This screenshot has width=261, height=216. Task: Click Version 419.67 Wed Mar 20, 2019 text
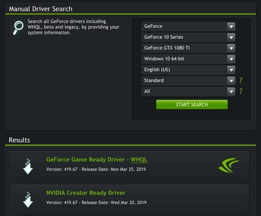[96, 203]
